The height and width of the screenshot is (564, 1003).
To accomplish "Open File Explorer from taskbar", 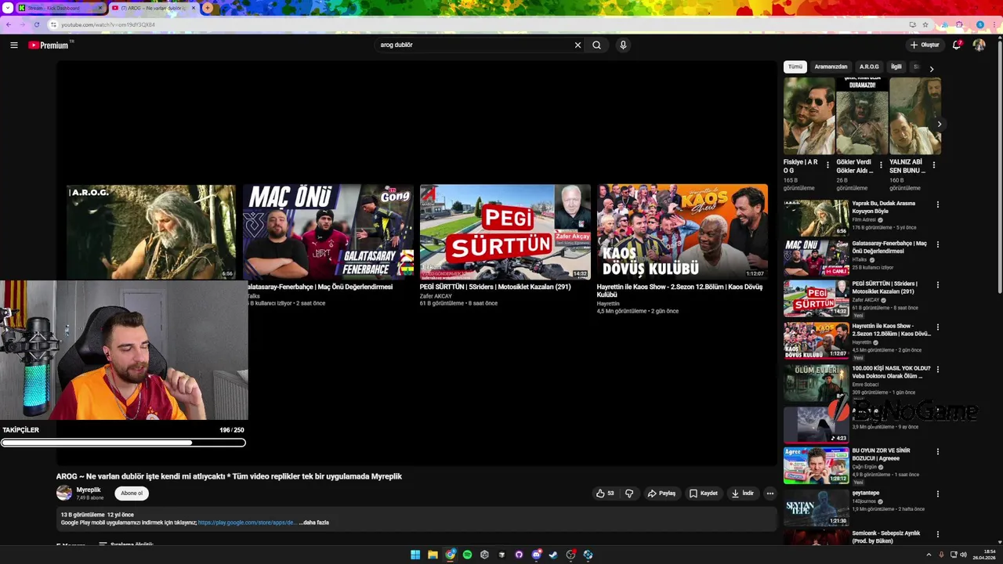I will (x=433, y=555).
